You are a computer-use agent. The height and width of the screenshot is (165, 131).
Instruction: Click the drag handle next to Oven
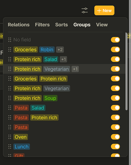coord(10,137)
